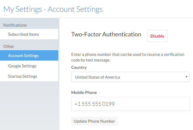Click the Country field label
Viewport: 193px width, 130px height.
point(79,67)
